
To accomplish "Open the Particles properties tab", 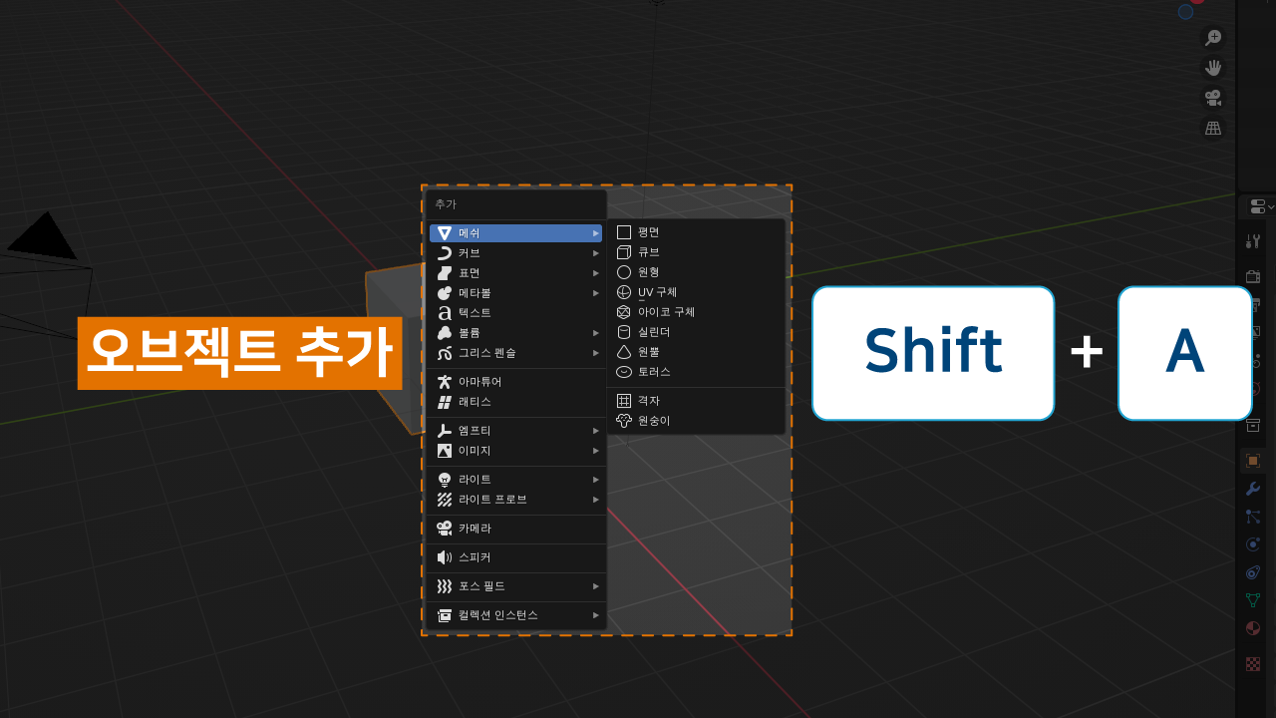I will coord(1253,517).
